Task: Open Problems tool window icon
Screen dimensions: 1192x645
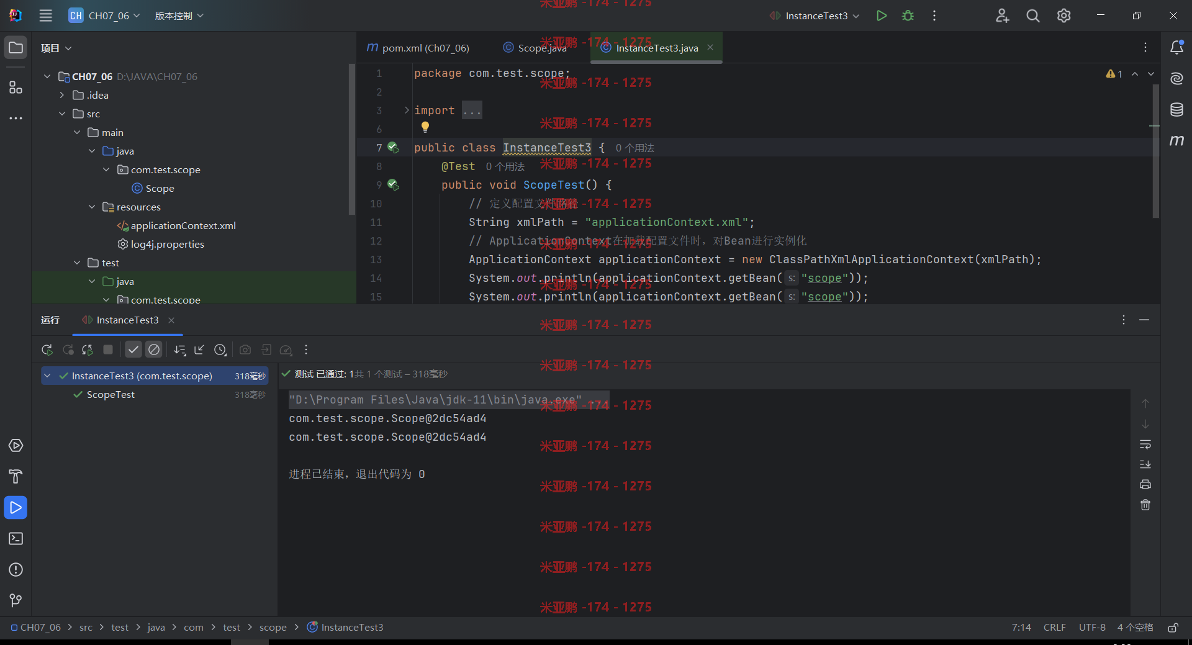Action: click(16, 570)
